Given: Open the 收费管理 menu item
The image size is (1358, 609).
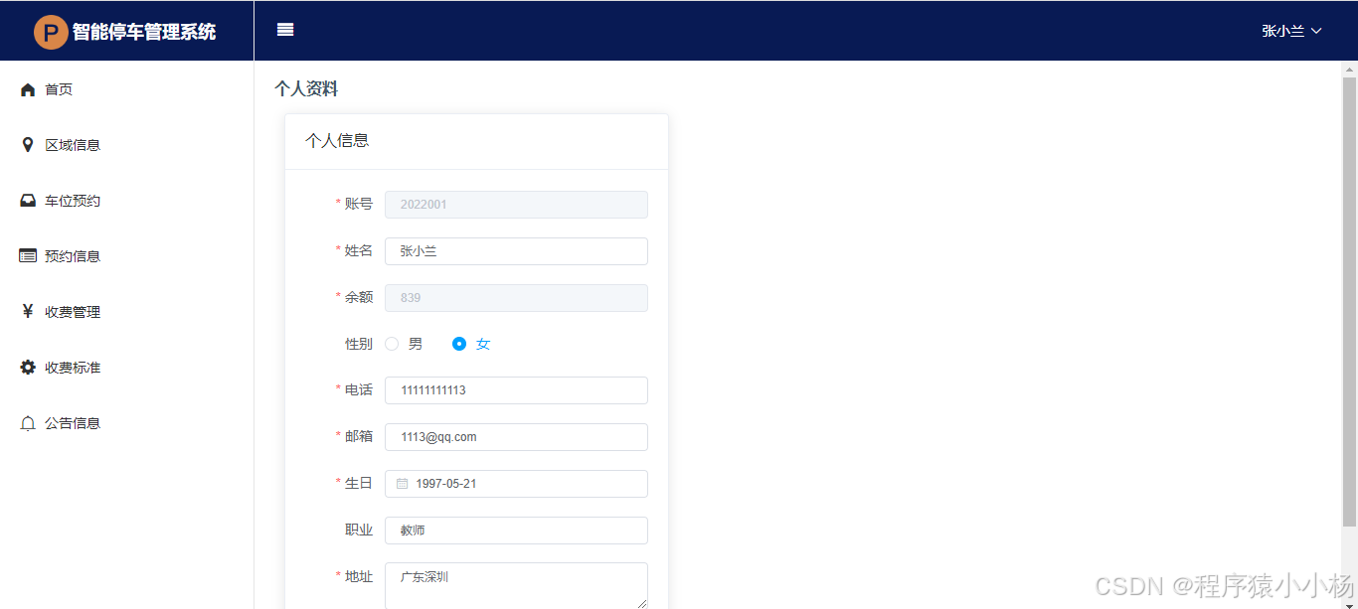Looking at the screenshot, I should pos(126,312).
